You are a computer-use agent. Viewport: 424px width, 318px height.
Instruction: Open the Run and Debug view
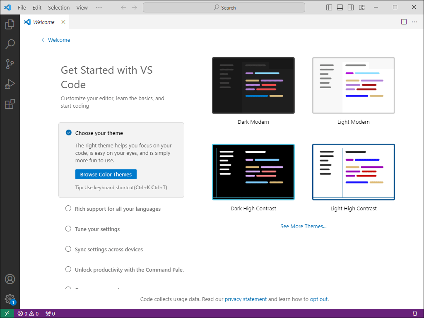(10, 84)
